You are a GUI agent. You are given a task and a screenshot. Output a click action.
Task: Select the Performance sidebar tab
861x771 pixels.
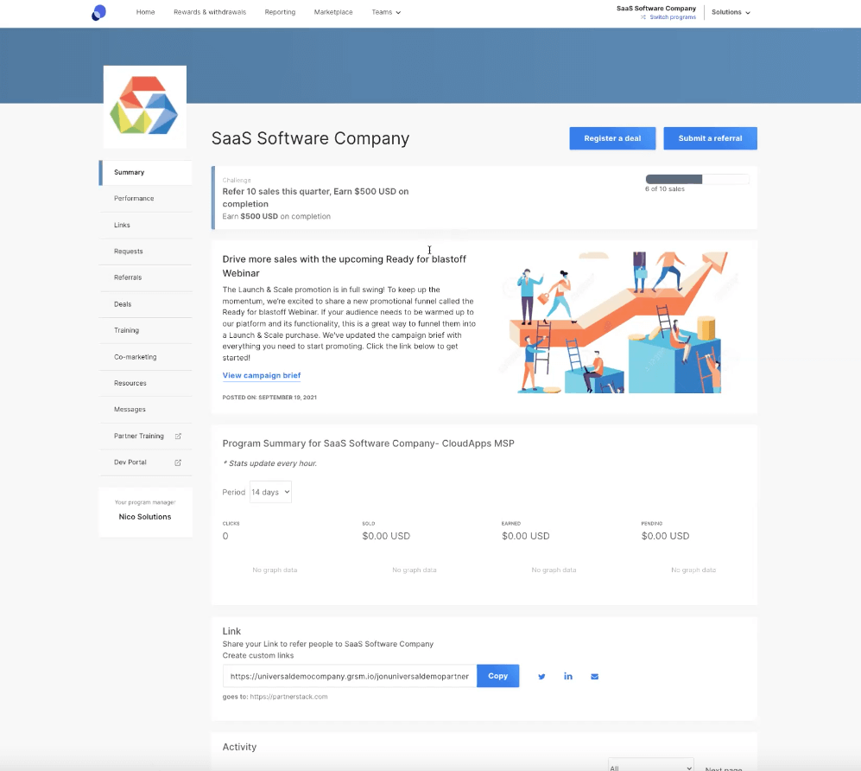coord(145,199)
